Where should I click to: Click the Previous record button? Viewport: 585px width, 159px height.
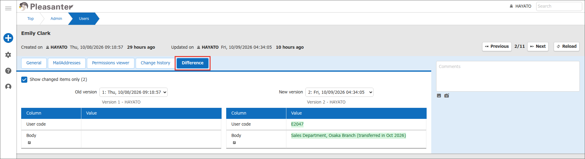[x=497, y=47]
